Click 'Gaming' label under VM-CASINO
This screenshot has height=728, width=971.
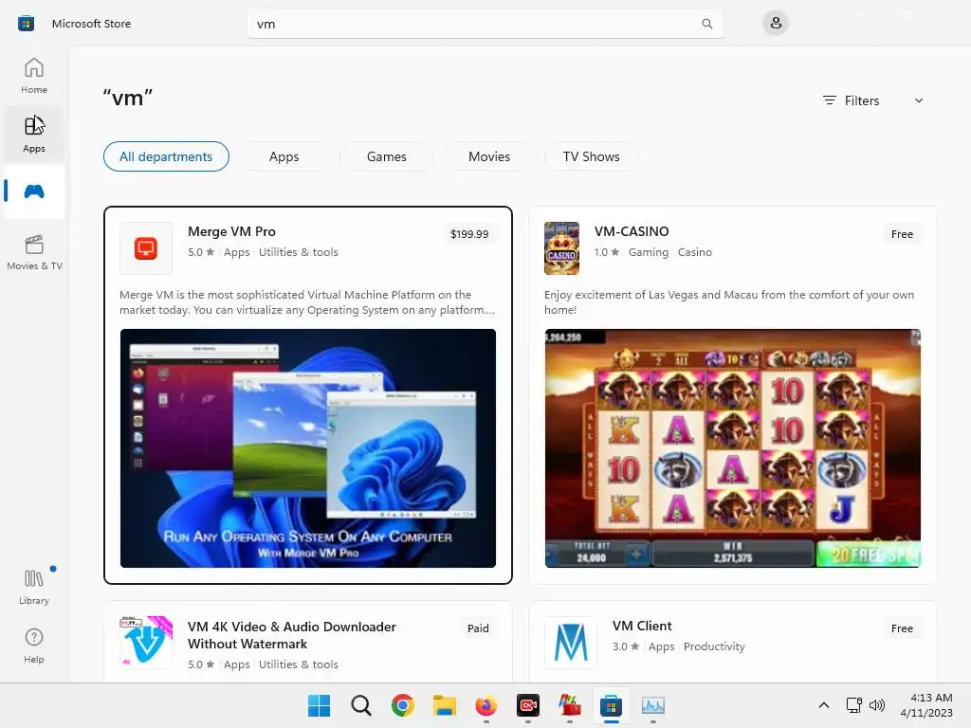tap(649, 252)
